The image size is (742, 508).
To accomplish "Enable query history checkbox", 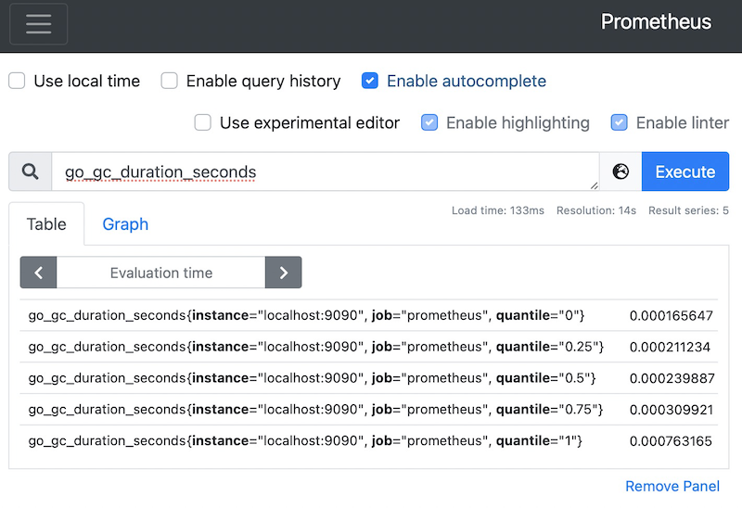I will (170, 81).
